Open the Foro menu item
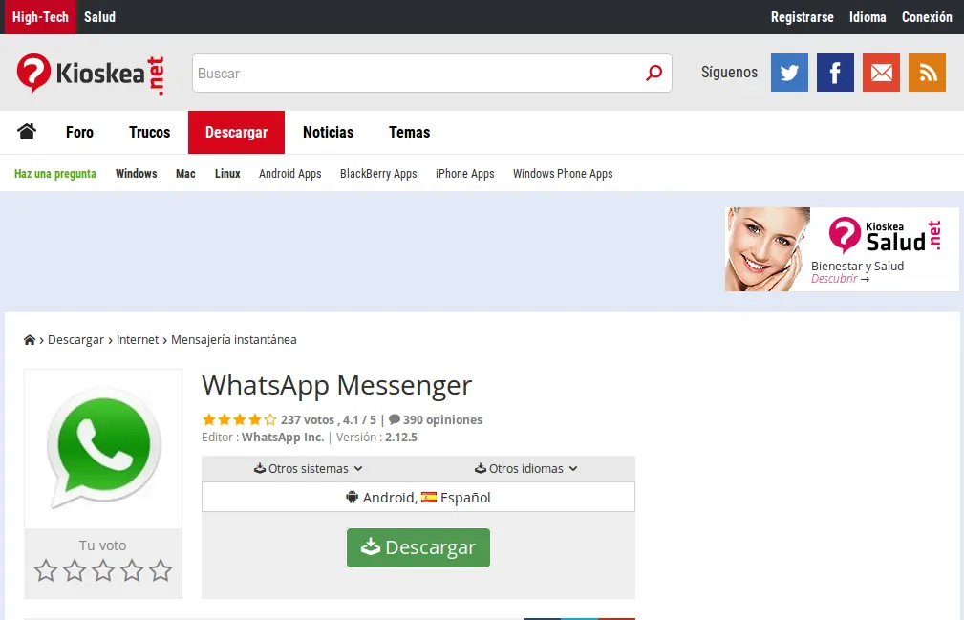The height and width of the screenshot is (620, 964). pyautogui.click(x=80, y=132)
